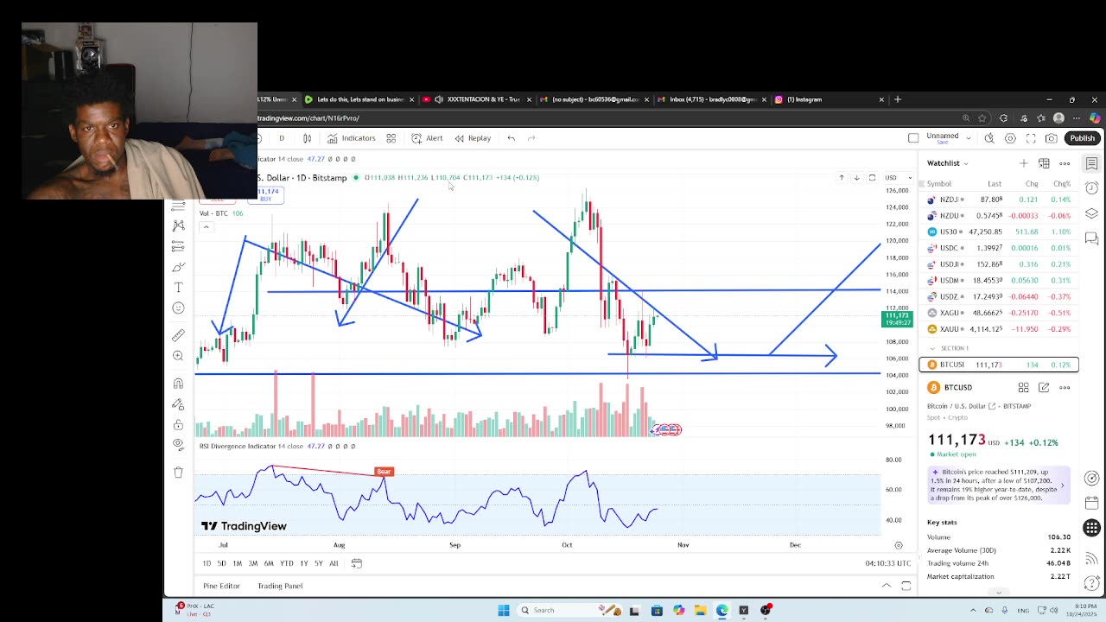Toggle stay in drawing mode pencil-lock
Screen dimensions: 1106x622
[178, 404]
